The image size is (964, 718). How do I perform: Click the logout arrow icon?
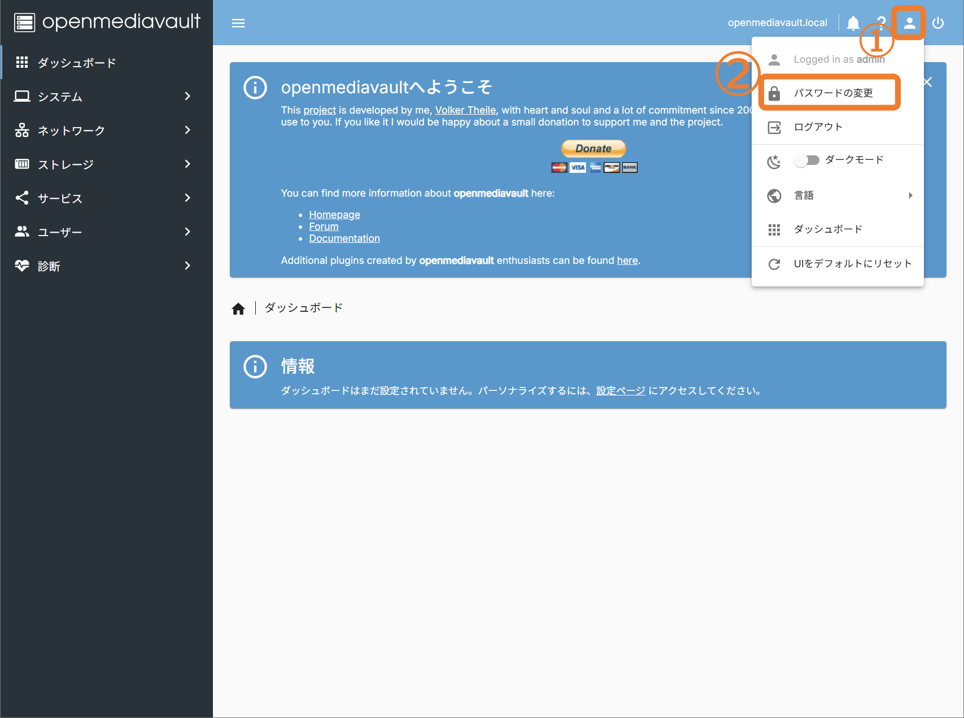tap(774, 128)
